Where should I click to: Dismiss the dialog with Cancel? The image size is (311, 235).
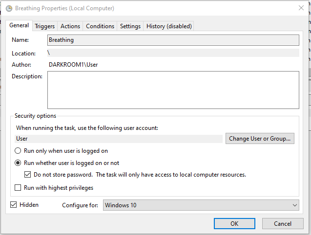tap(283, 224)
